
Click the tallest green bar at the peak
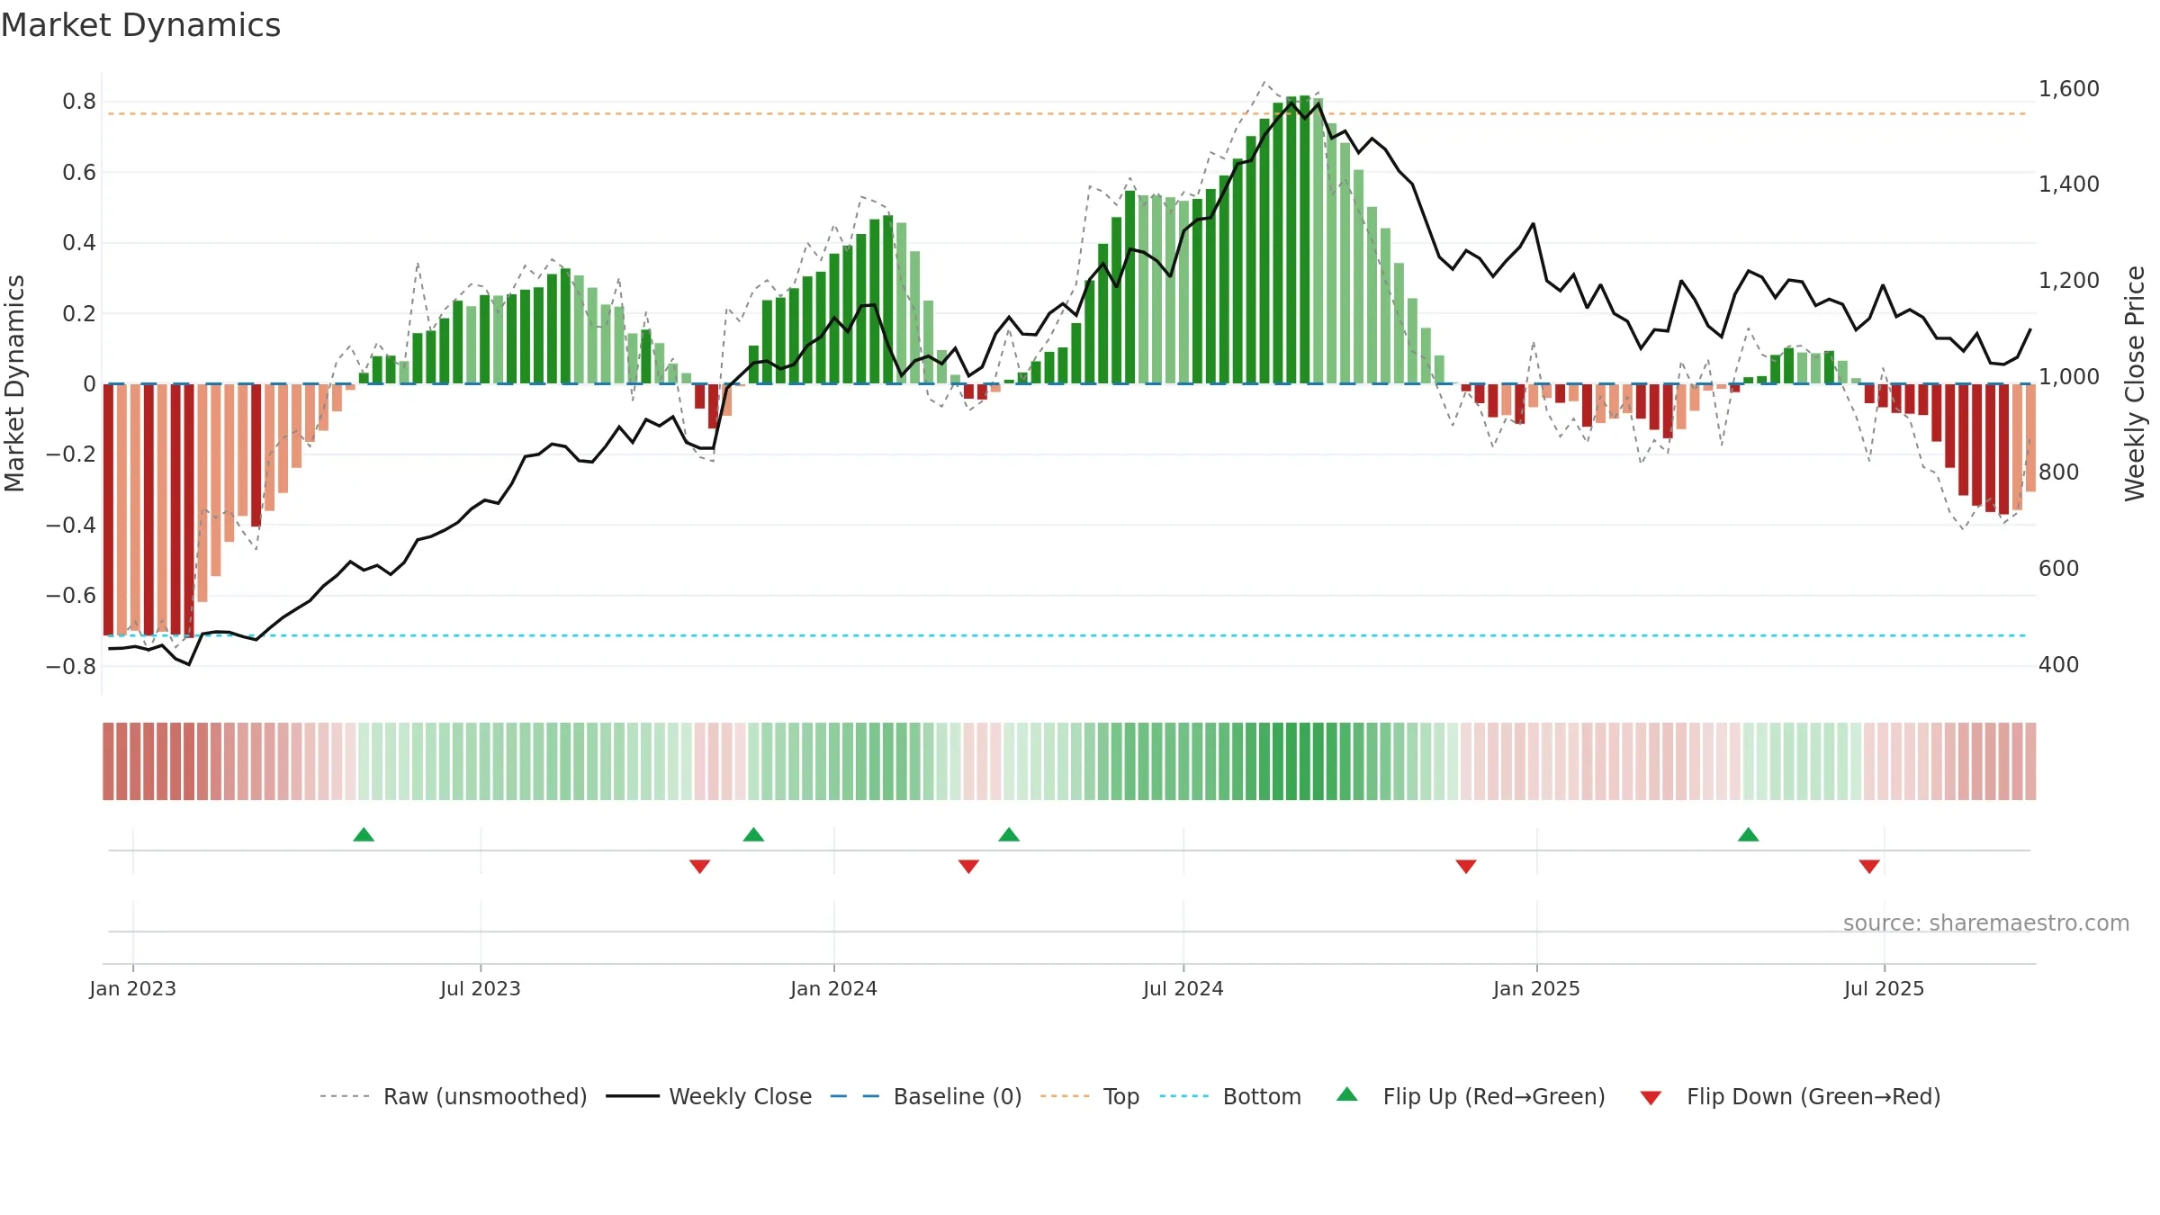click(x=1304, y=239)
